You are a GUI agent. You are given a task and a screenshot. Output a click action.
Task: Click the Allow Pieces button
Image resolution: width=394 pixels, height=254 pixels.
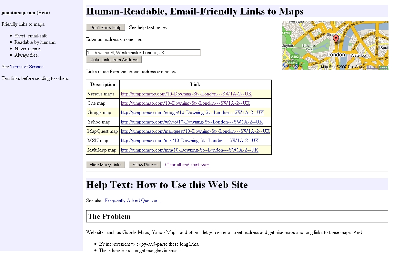click(x=145, y=165)
